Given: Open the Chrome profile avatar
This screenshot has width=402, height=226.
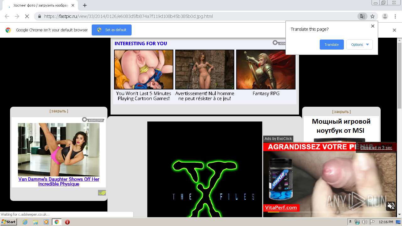Looking at the screenshot, I should [385, 16].
